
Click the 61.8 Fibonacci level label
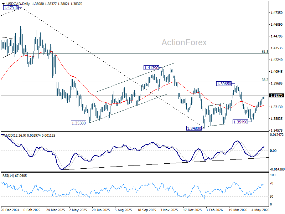[x=265, y=52]
